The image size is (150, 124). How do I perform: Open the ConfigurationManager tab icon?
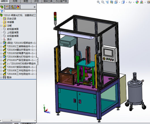coord(12,7)
